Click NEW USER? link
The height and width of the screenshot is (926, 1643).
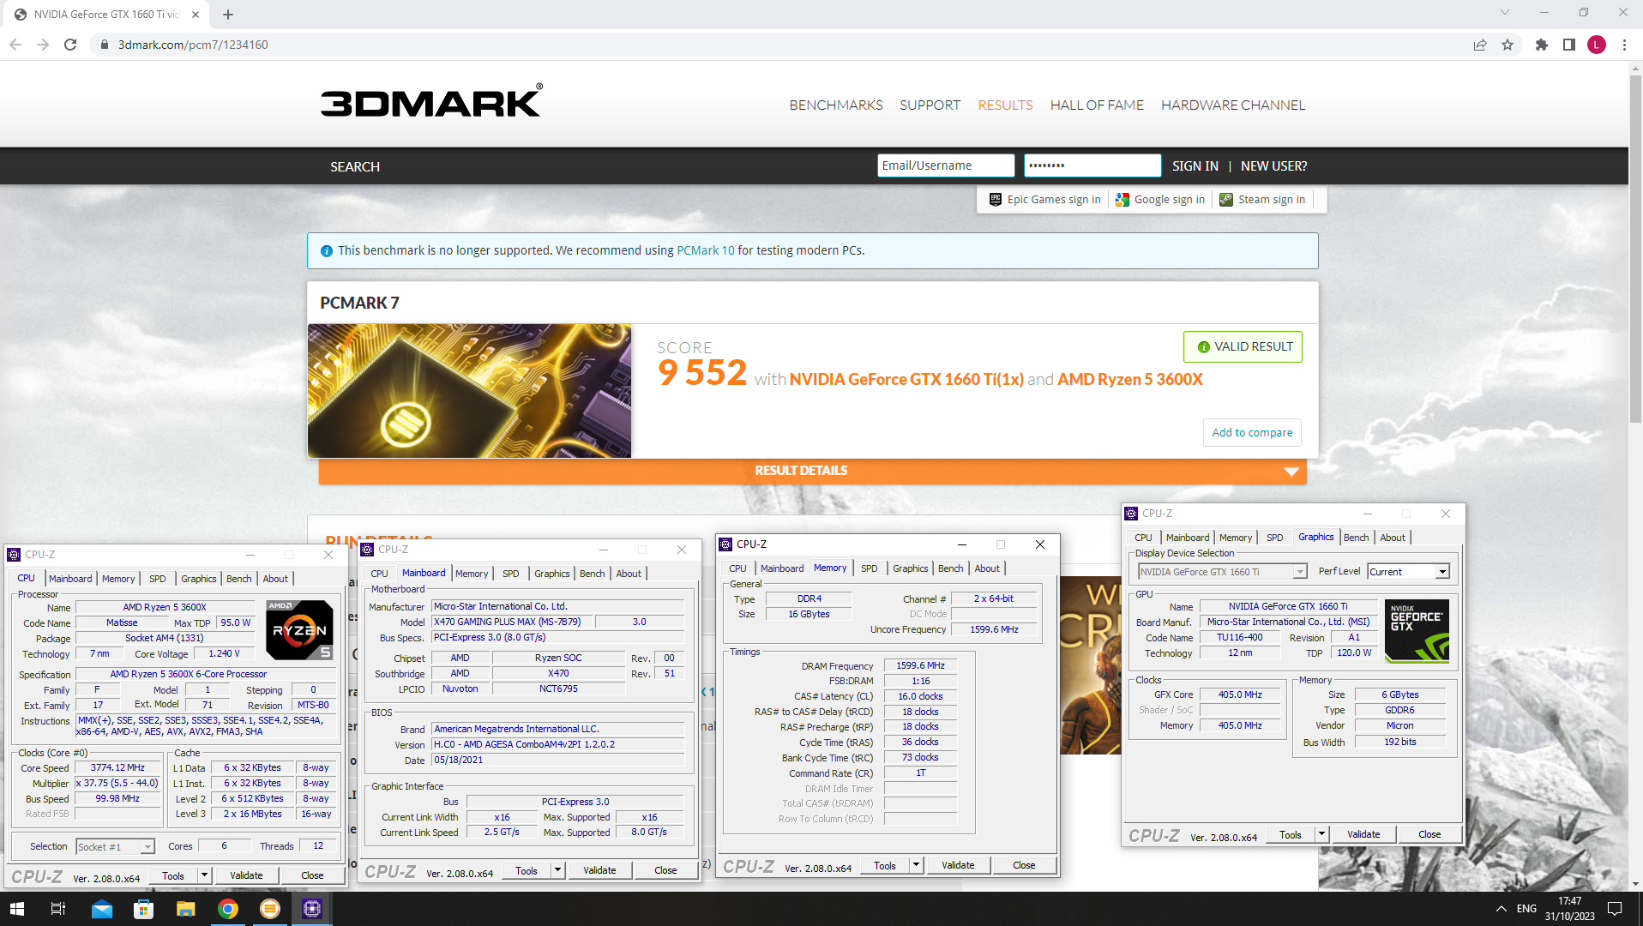click(x=1273, y=166)
